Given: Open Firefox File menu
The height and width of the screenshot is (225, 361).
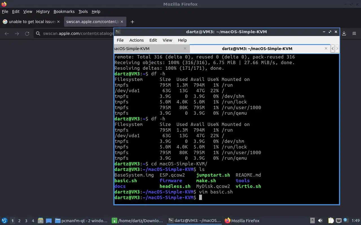Looking at the screenshot, I should click(5, 12).
